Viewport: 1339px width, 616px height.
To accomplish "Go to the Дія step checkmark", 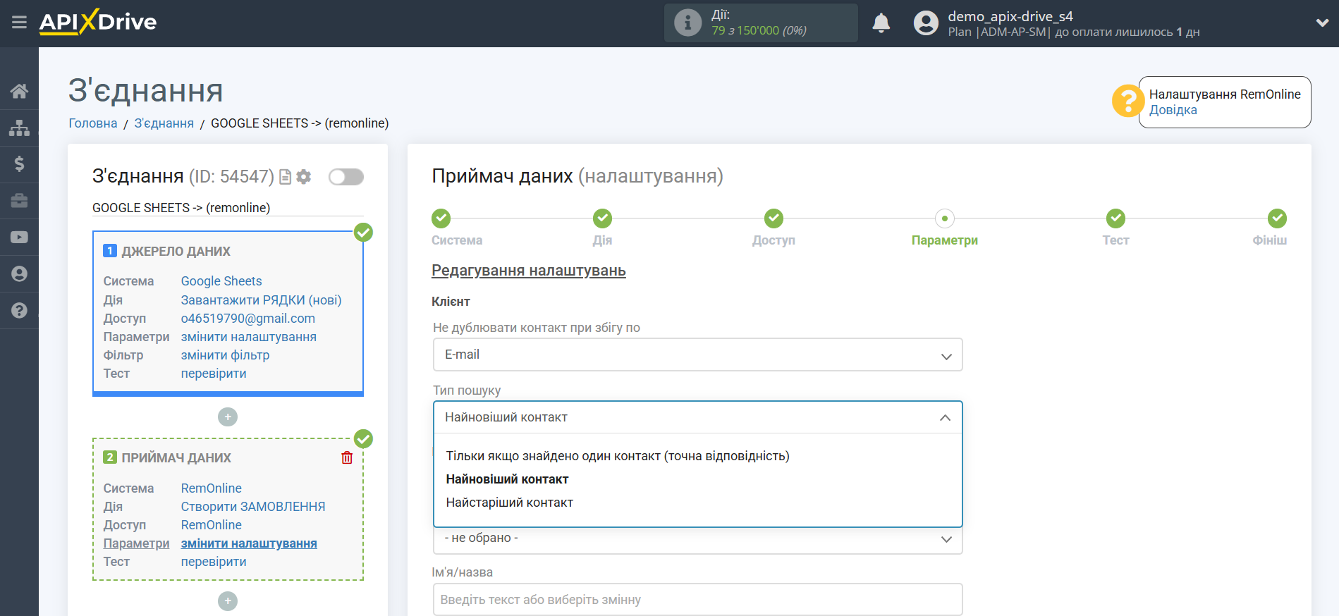I will (602, 218).
